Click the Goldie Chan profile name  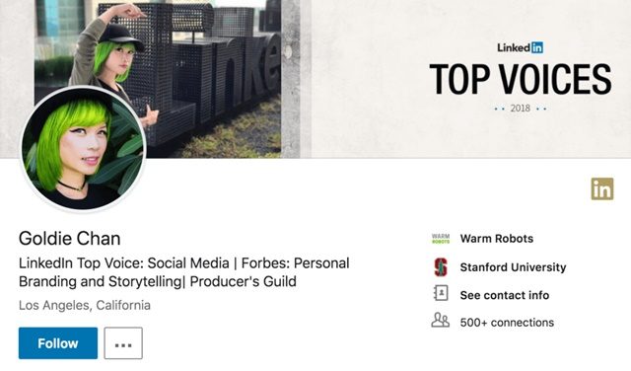click(70, 239)
